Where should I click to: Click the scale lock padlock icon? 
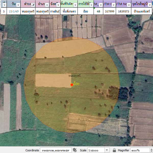[x=114, y=150]
